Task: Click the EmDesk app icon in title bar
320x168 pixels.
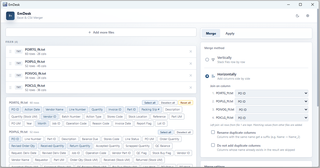Action: (5, 4)
